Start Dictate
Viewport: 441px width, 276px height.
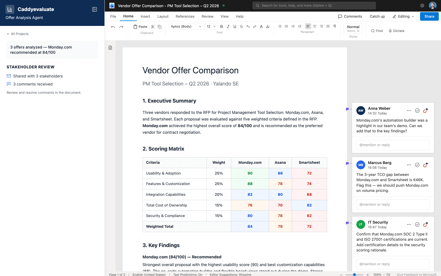[x=396, y=31]
